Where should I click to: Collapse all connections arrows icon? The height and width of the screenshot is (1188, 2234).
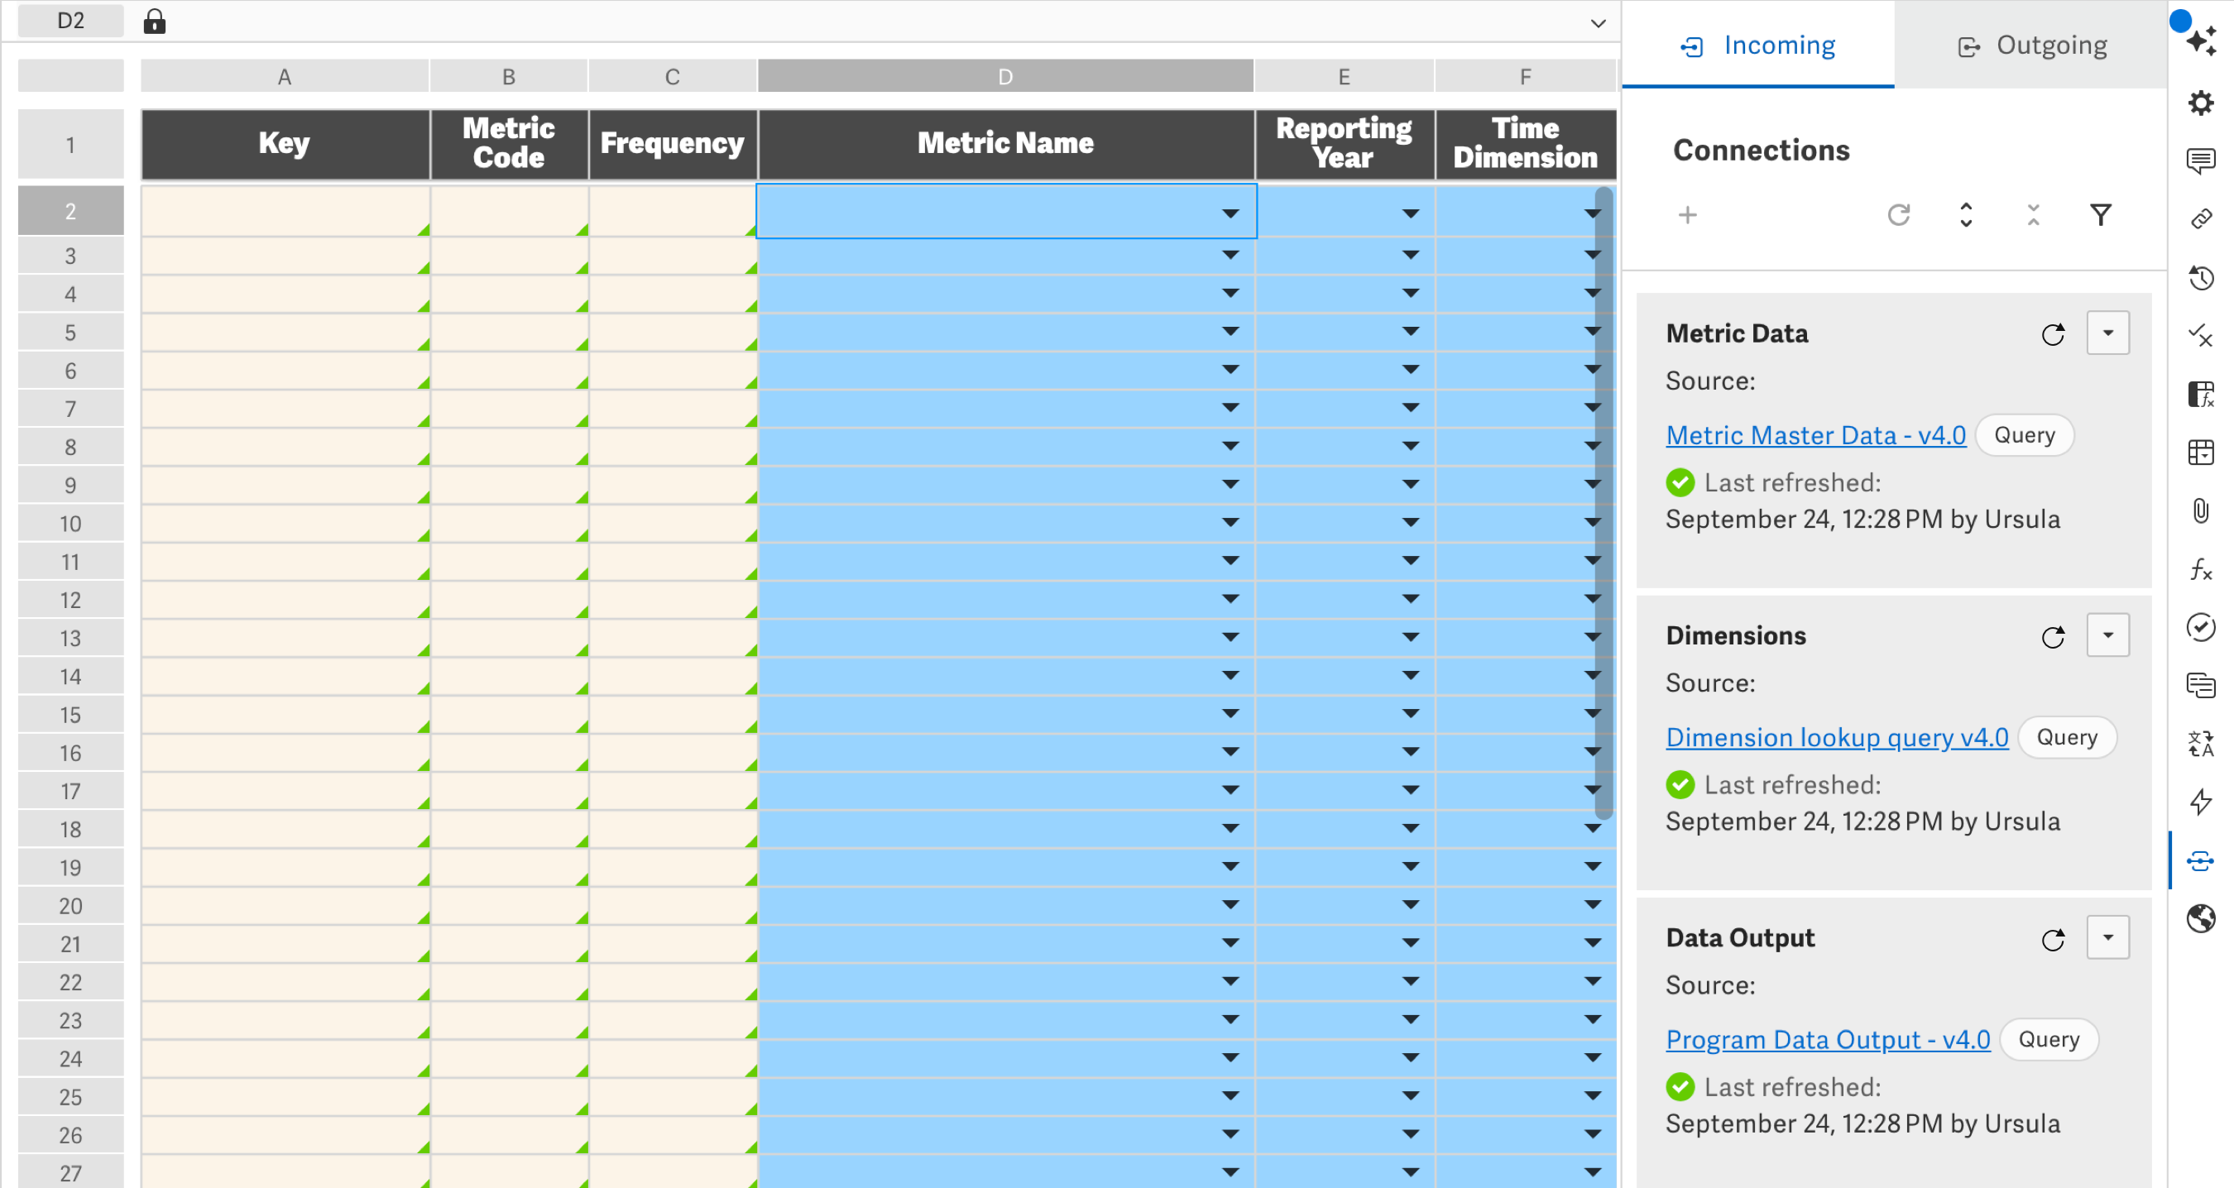tap(2034, 215)
